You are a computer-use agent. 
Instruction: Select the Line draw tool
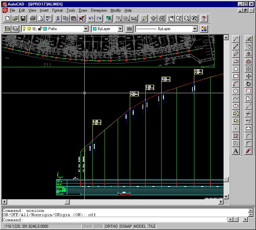click(x=236, y=39)
